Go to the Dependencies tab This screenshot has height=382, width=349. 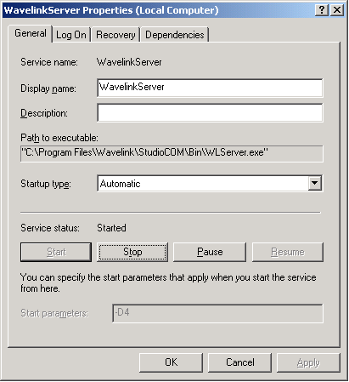pyautogui.click(x=175, y=35)
